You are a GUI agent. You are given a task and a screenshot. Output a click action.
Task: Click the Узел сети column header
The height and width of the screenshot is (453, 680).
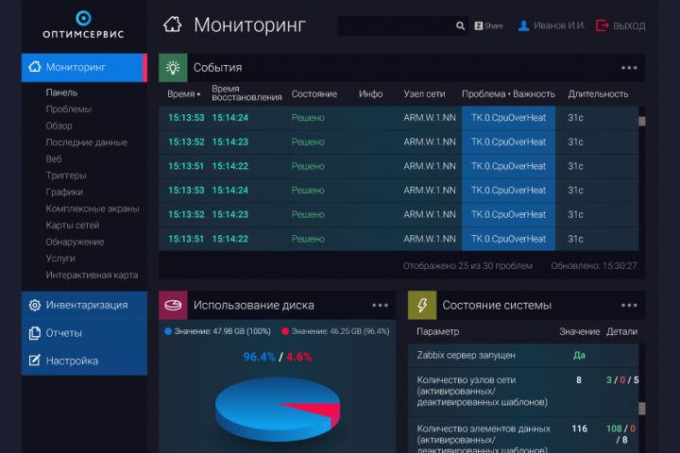click(424, 94)
